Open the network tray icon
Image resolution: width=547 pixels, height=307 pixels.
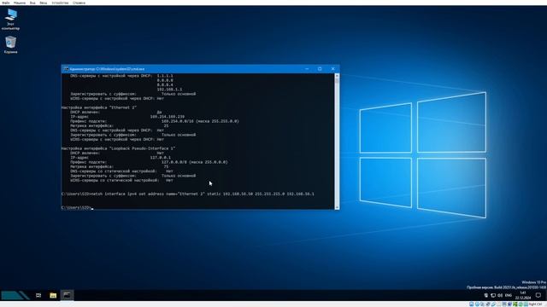[x=493, y=295]
